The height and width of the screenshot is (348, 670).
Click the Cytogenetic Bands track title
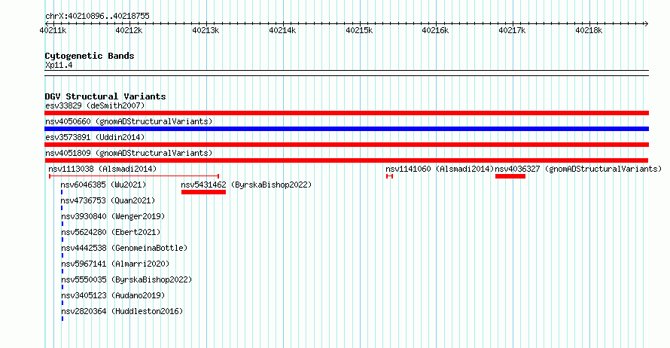coord(90,56)
